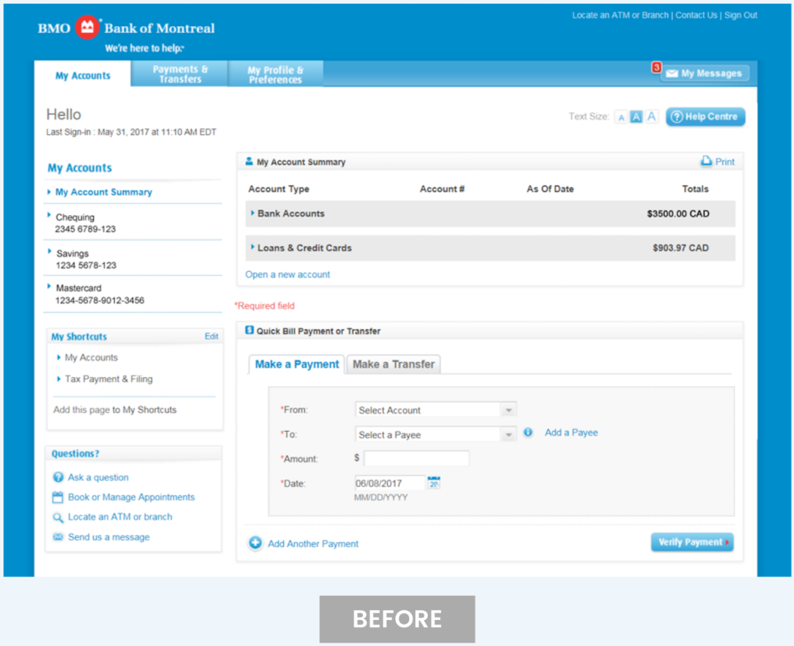
Task: Click Send us a message link text
Action: coord(109,537)
